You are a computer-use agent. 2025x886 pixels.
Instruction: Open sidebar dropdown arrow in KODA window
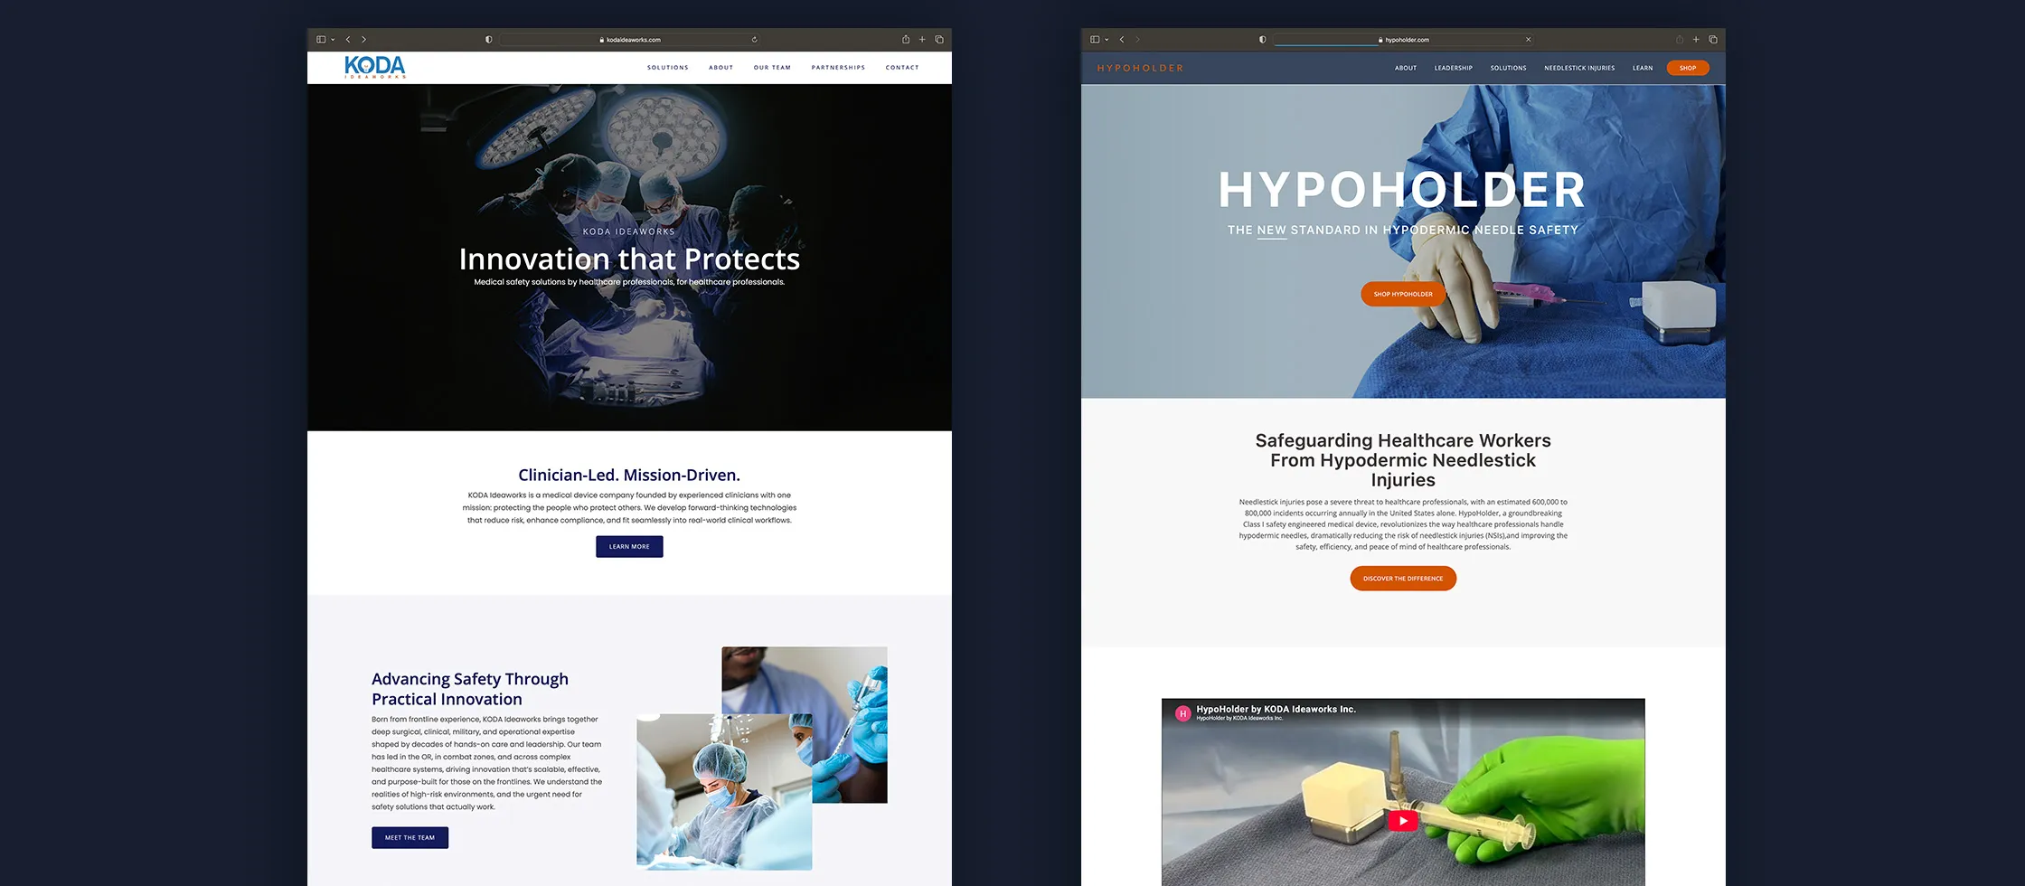point(333,40)
